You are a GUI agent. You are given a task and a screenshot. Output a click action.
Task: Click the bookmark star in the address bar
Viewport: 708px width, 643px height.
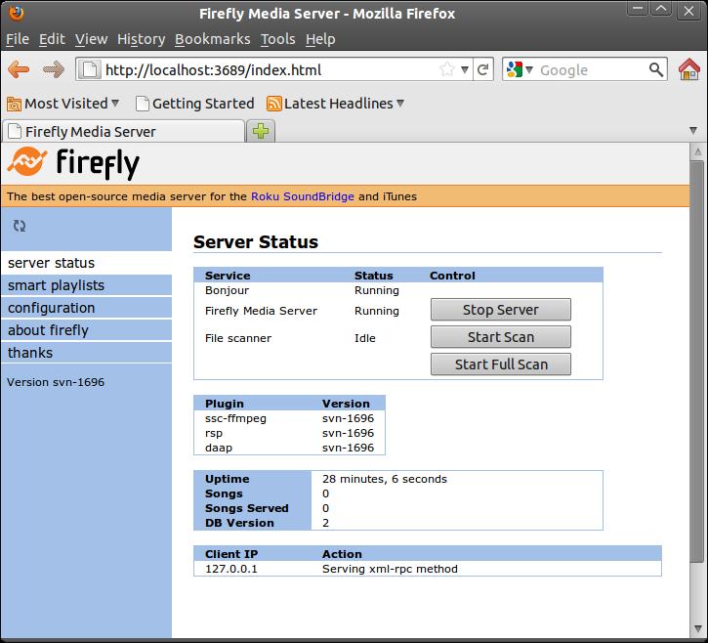(x=446, y=69)
